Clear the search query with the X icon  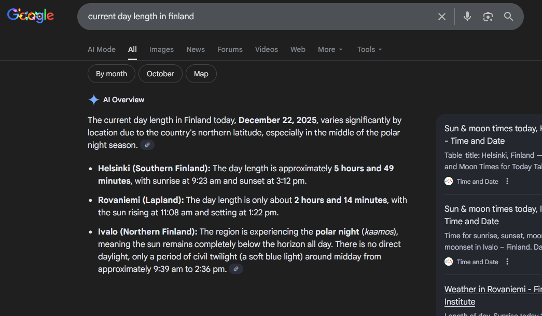click(442, 17)
